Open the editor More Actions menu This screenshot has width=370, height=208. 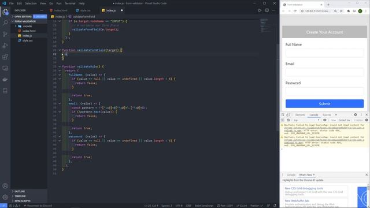click(273, 10)
